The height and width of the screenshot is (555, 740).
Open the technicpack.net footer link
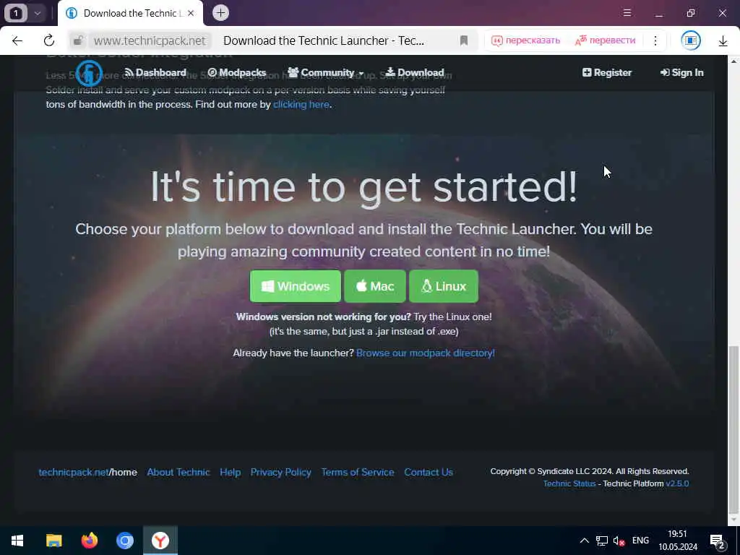(x=74, y=472)
